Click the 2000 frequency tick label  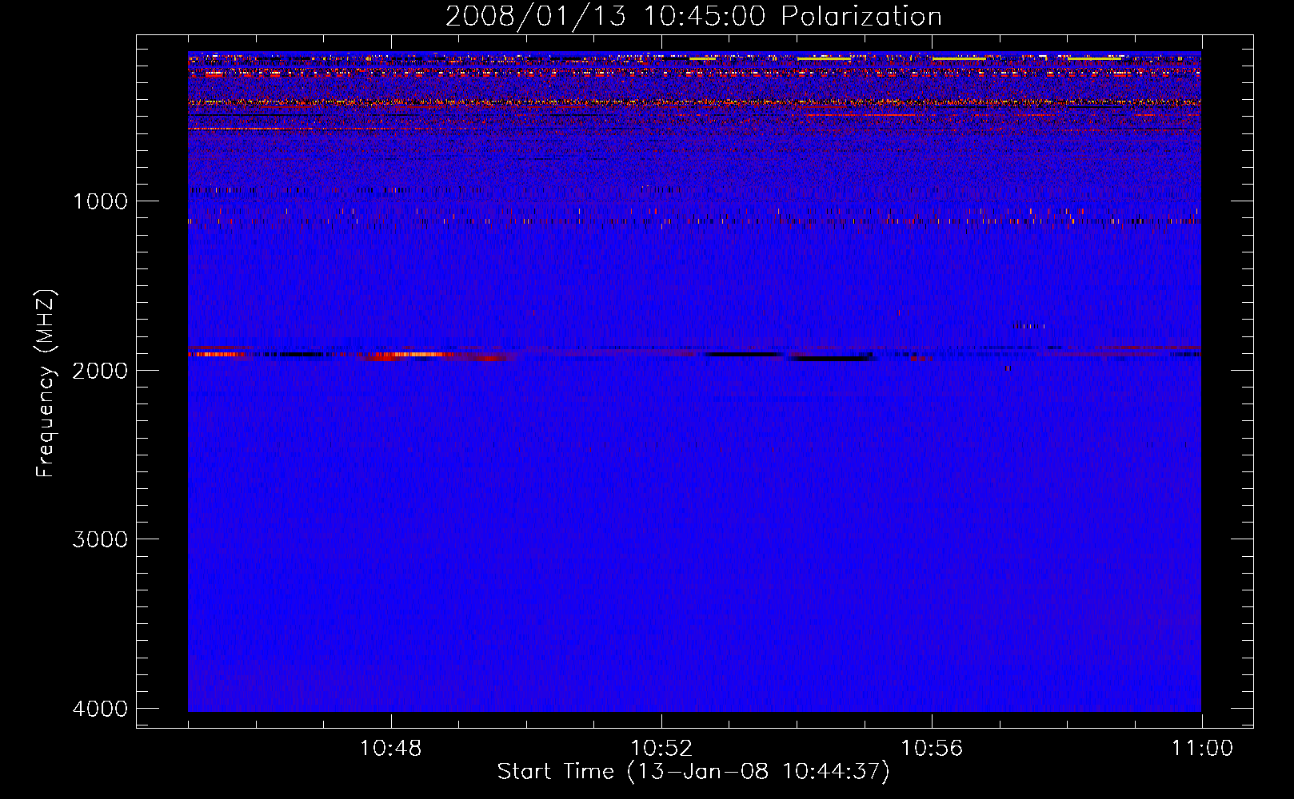coord(100,371)
